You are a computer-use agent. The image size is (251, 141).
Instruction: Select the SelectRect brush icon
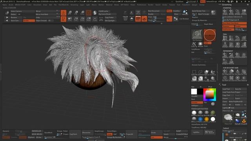coord(194,72)
